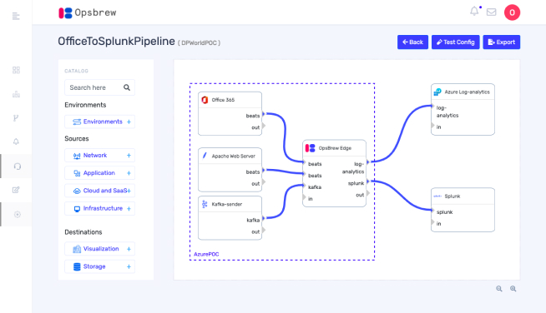Click Azure Log-analytics in port
Viewport: 546px width, 313px height.
point(432,126)
